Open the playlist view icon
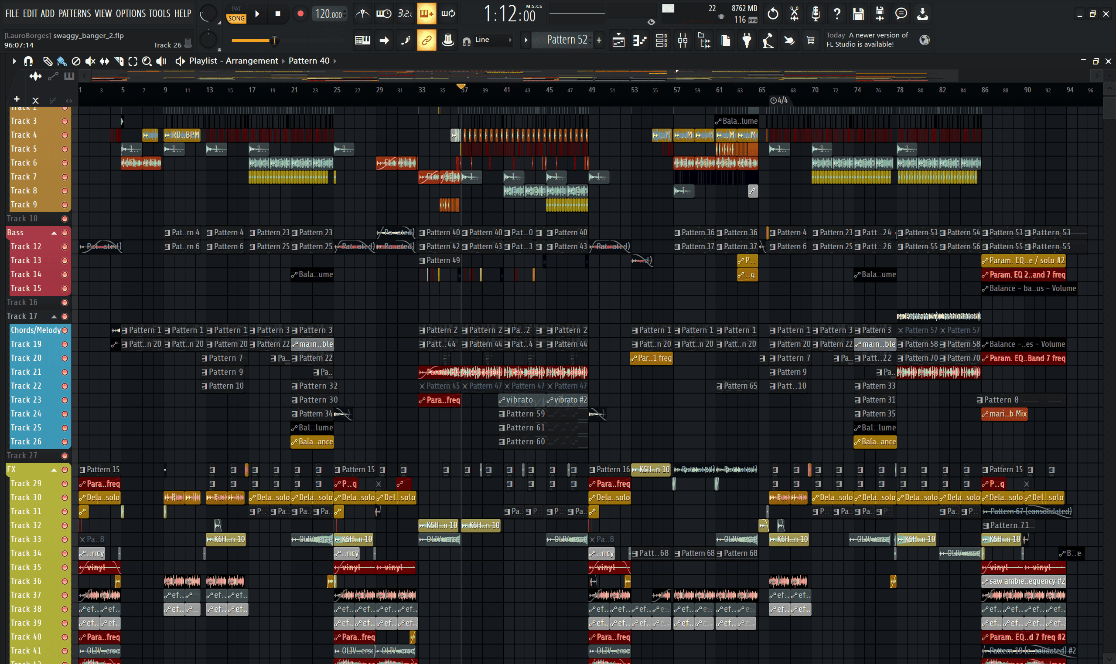1116x664 pixels. (618, 40)
